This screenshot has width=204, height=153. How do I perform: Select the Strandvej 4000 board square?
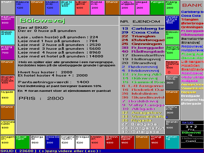172,127
